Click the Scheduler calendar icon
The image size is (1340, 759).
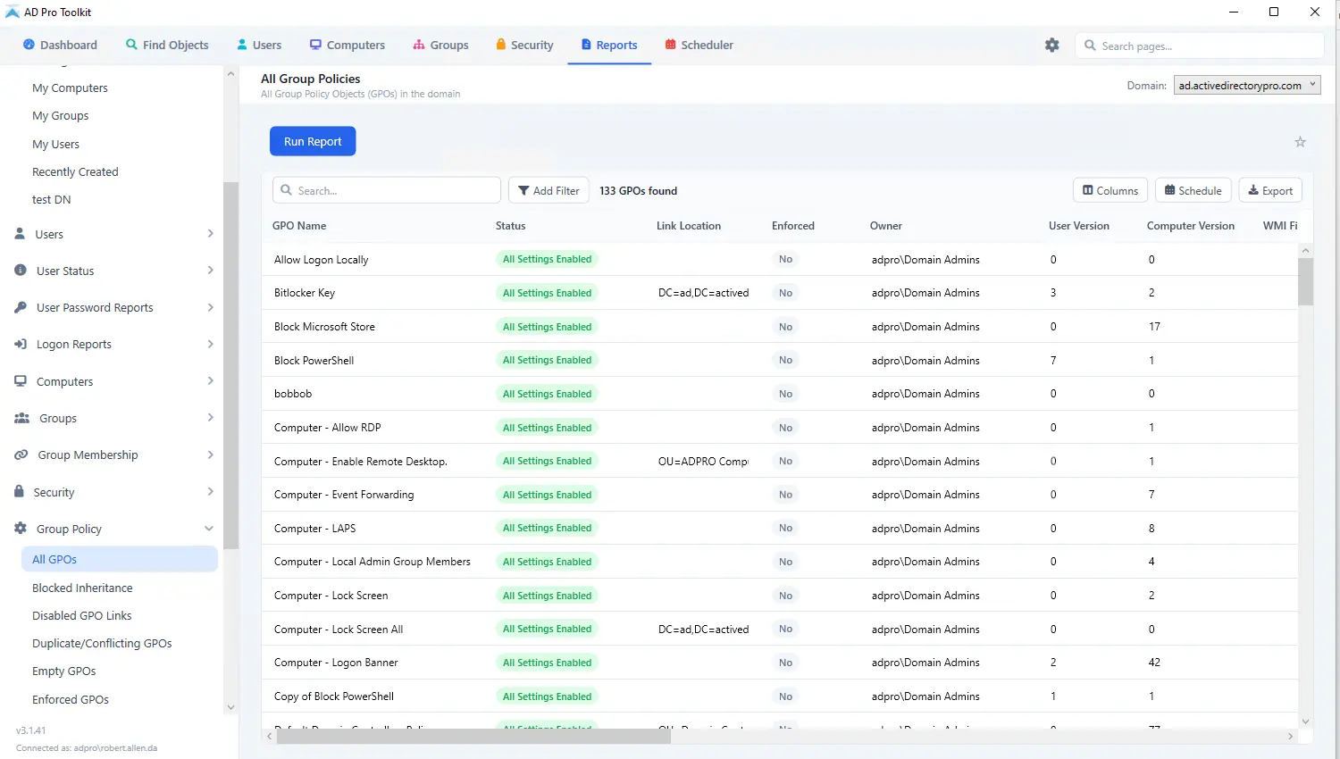[x=671, y=45]
